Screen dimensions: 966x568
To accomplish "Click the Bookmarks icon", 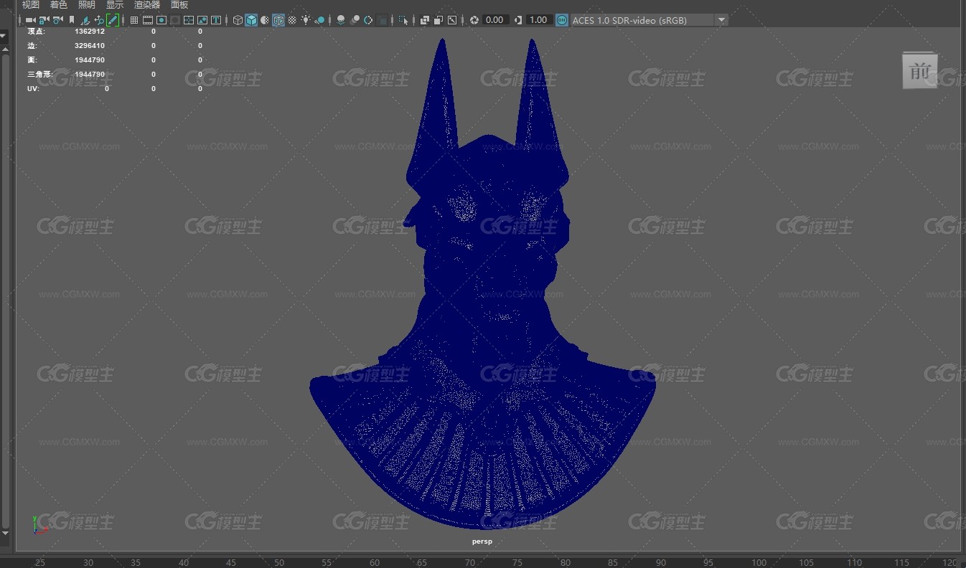I will tap(72, 20).
